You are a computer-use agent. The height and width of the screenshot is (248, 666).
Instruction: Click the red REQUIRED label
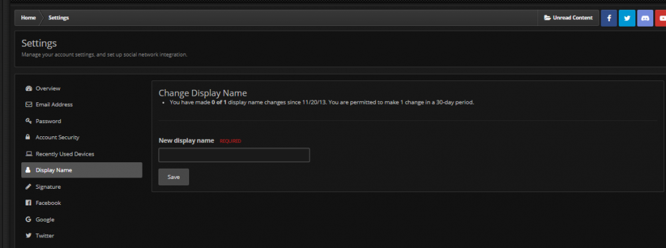[x=230, y=141]
